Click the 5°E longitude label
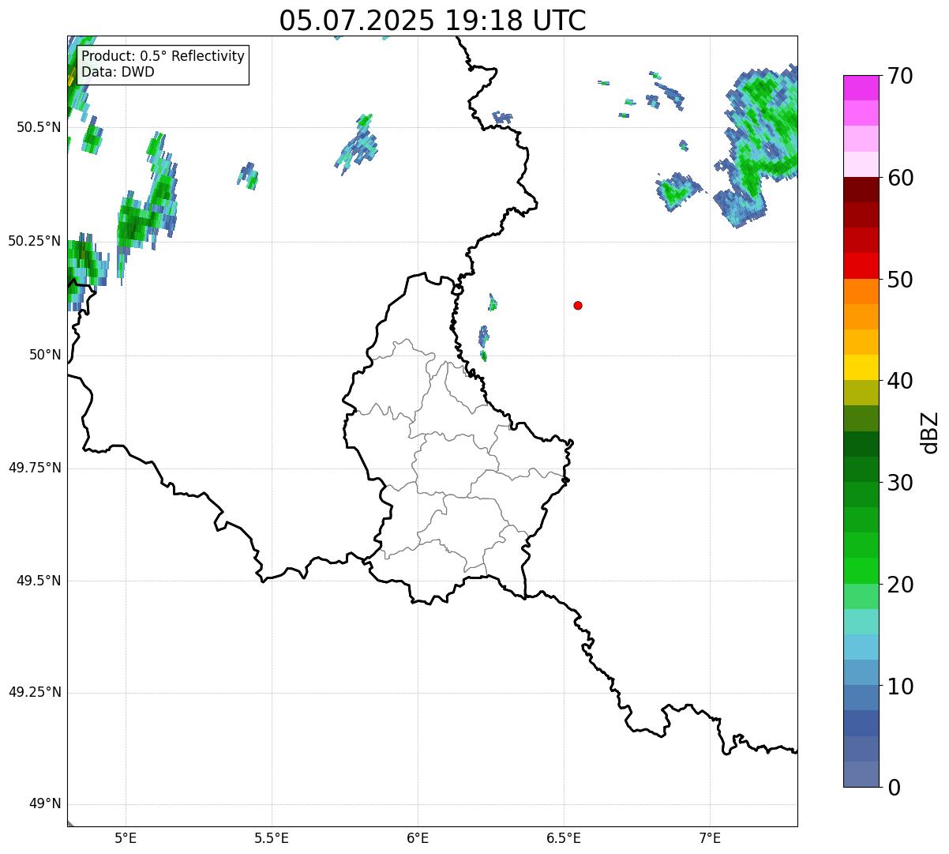Viewport: 949px width, 854px height. tap(126, 837)
